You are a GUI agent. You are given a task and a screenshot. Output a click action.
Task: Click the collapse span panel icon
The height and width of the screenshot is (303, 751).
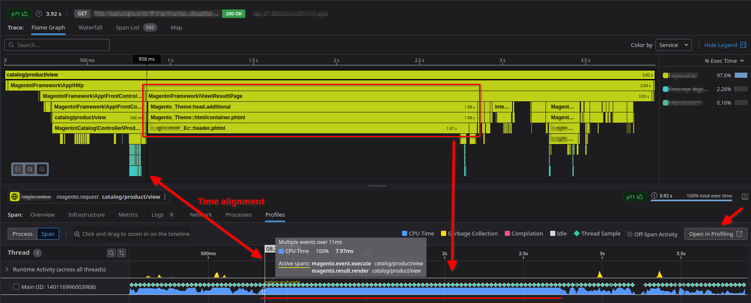pos(745,197)
